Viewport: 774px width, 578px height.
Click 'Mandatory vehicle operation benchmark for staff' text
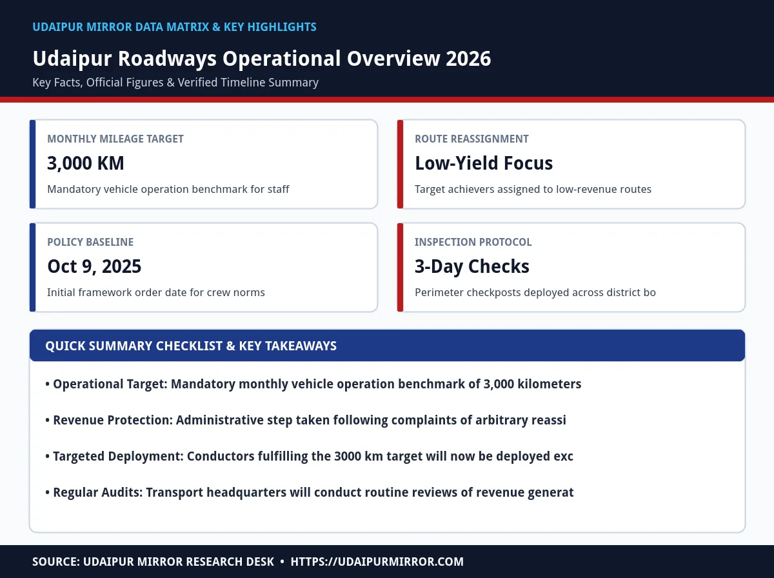168,190
